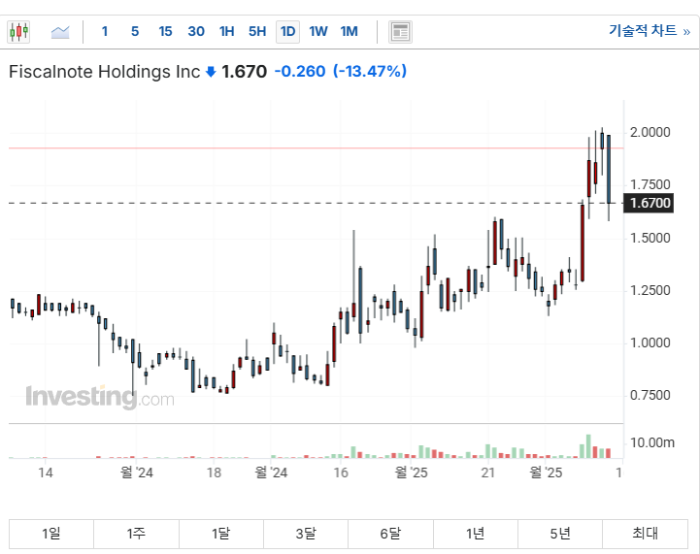Set the range to 1일
The width and height of the screenshot is (700, 554).
(51, 534)
